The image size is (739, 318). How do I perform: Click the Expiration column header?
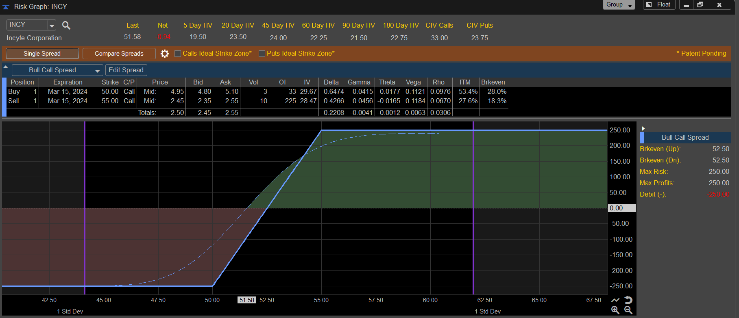pyautogui.click(x=68, y=82)
